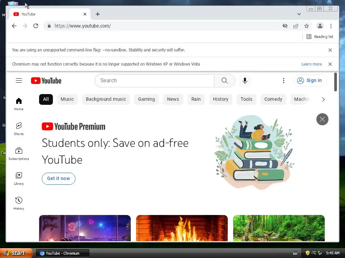The image size is (345, 258).
Task: Click the security shield tray icon
Action: [308, 253]
